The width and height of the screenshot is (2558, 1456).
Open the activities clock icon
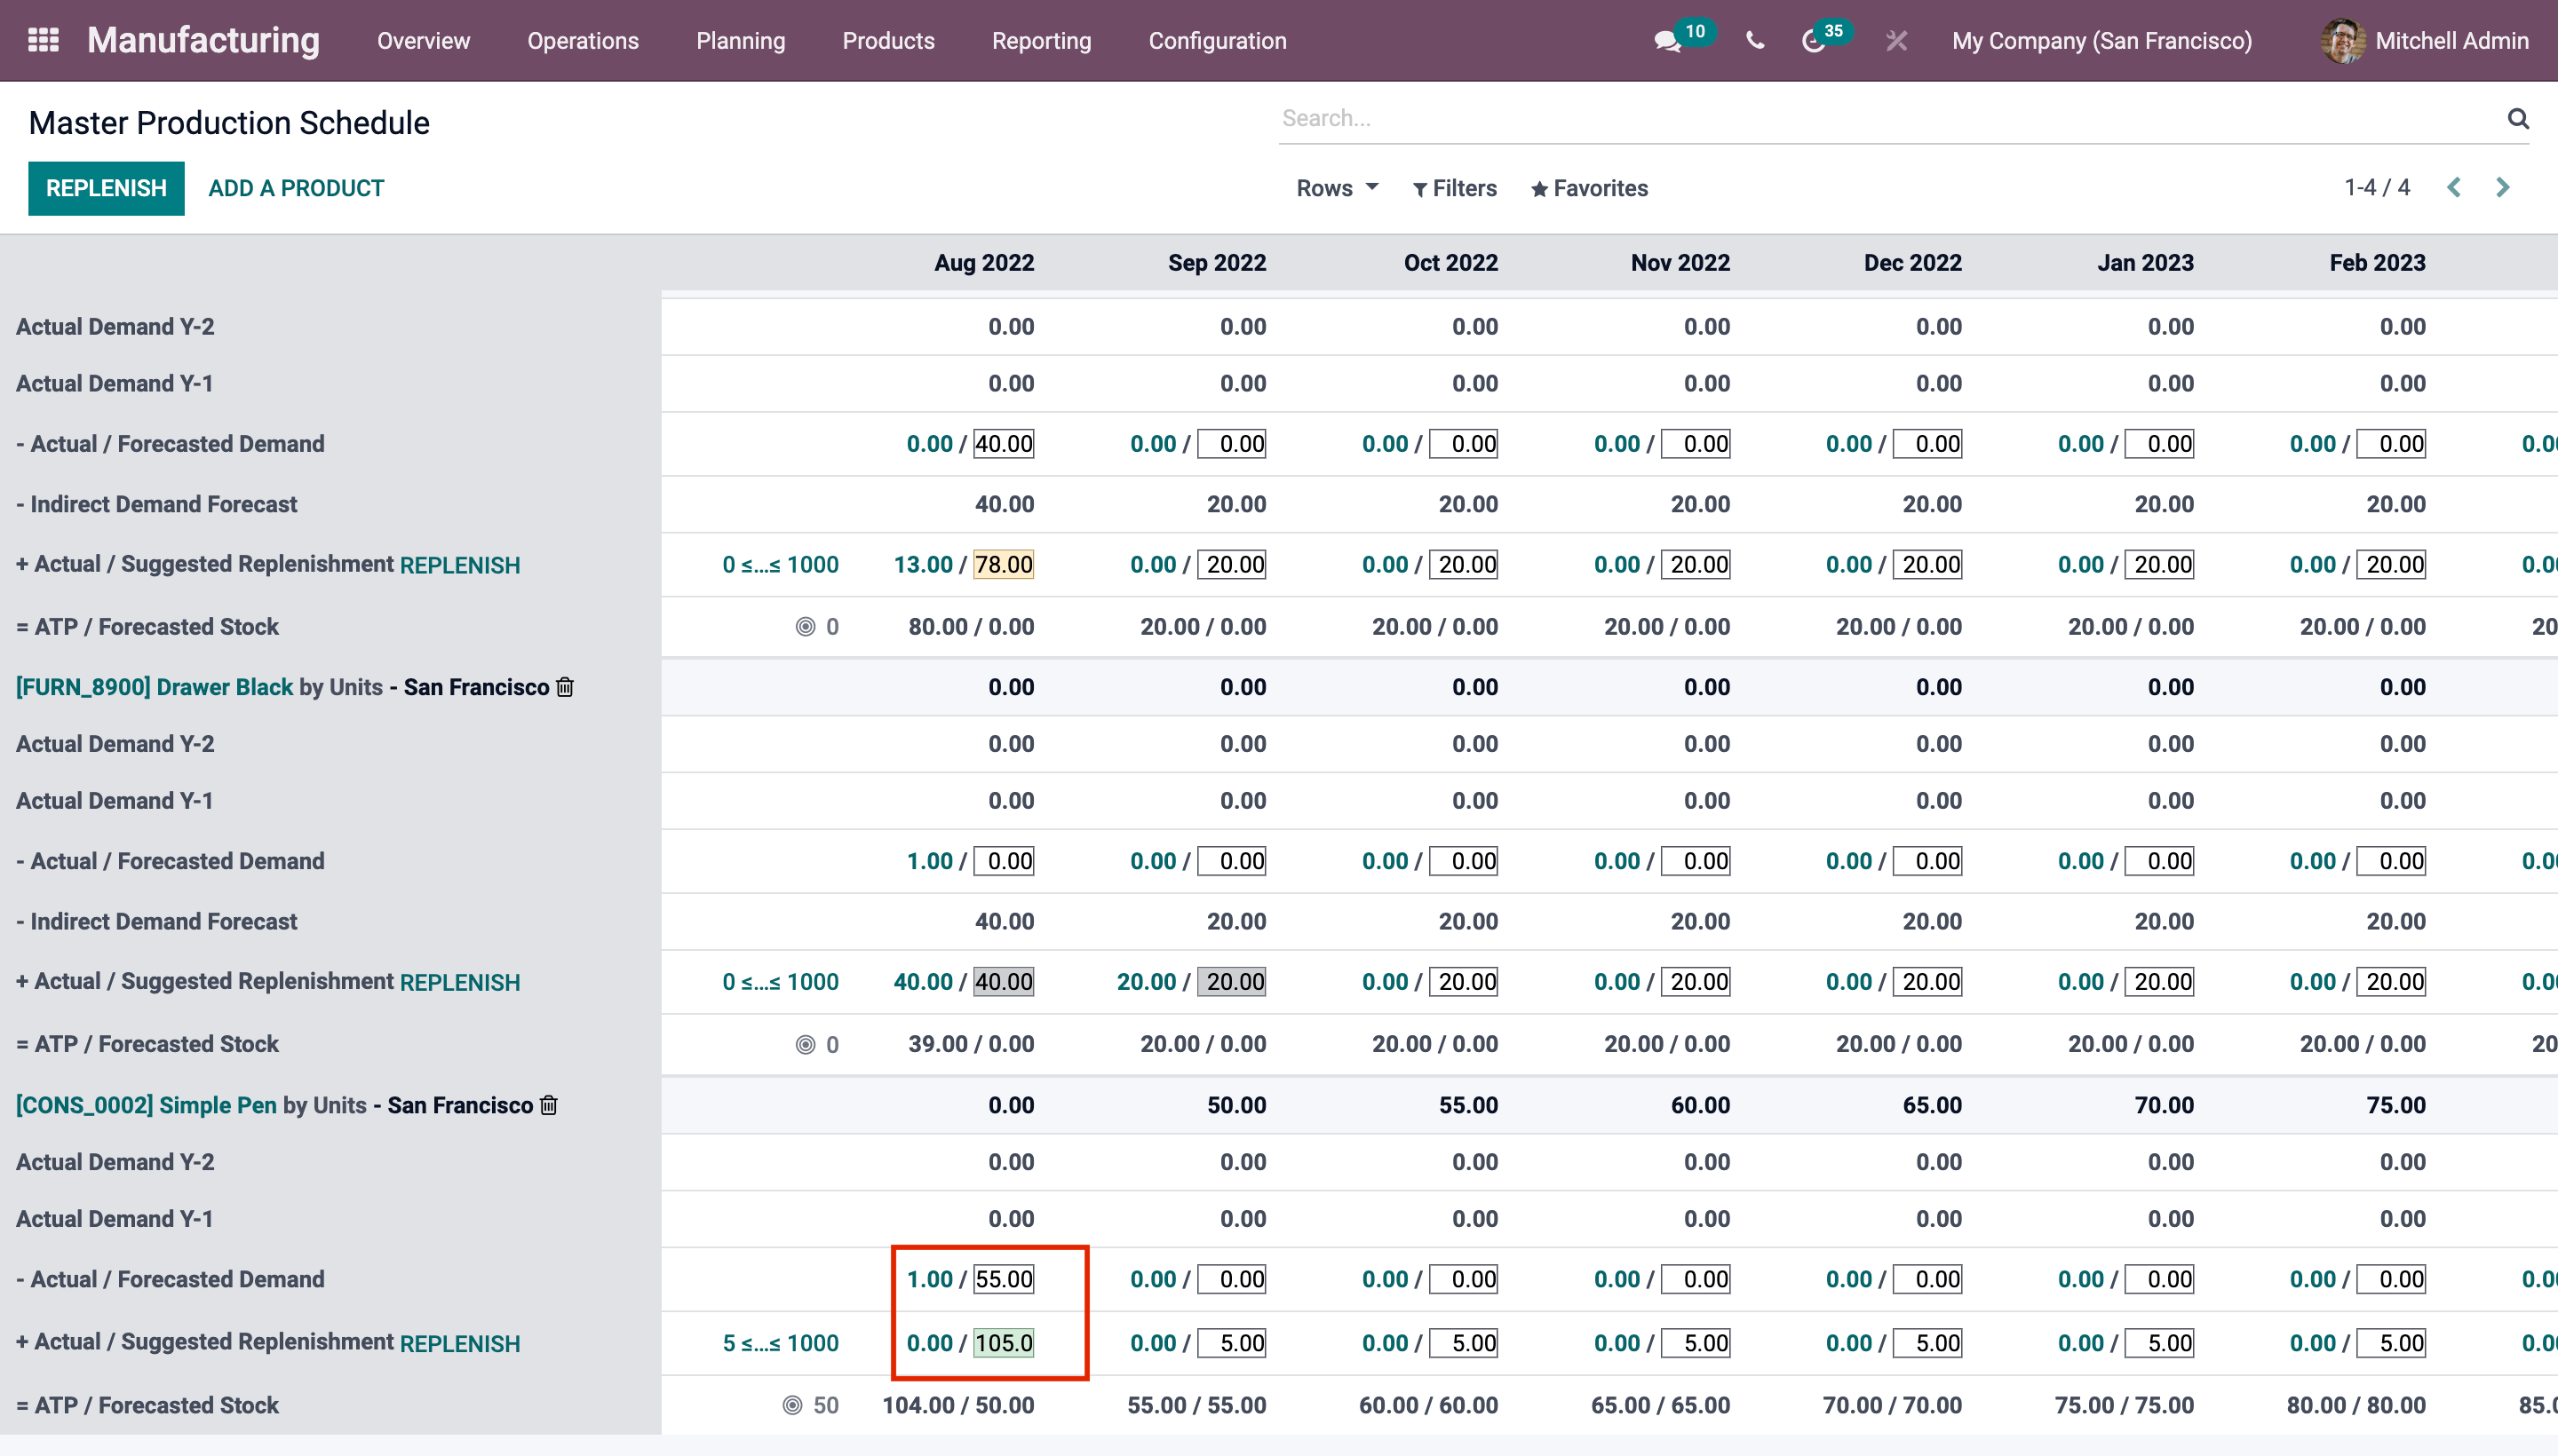[1813, 41]
